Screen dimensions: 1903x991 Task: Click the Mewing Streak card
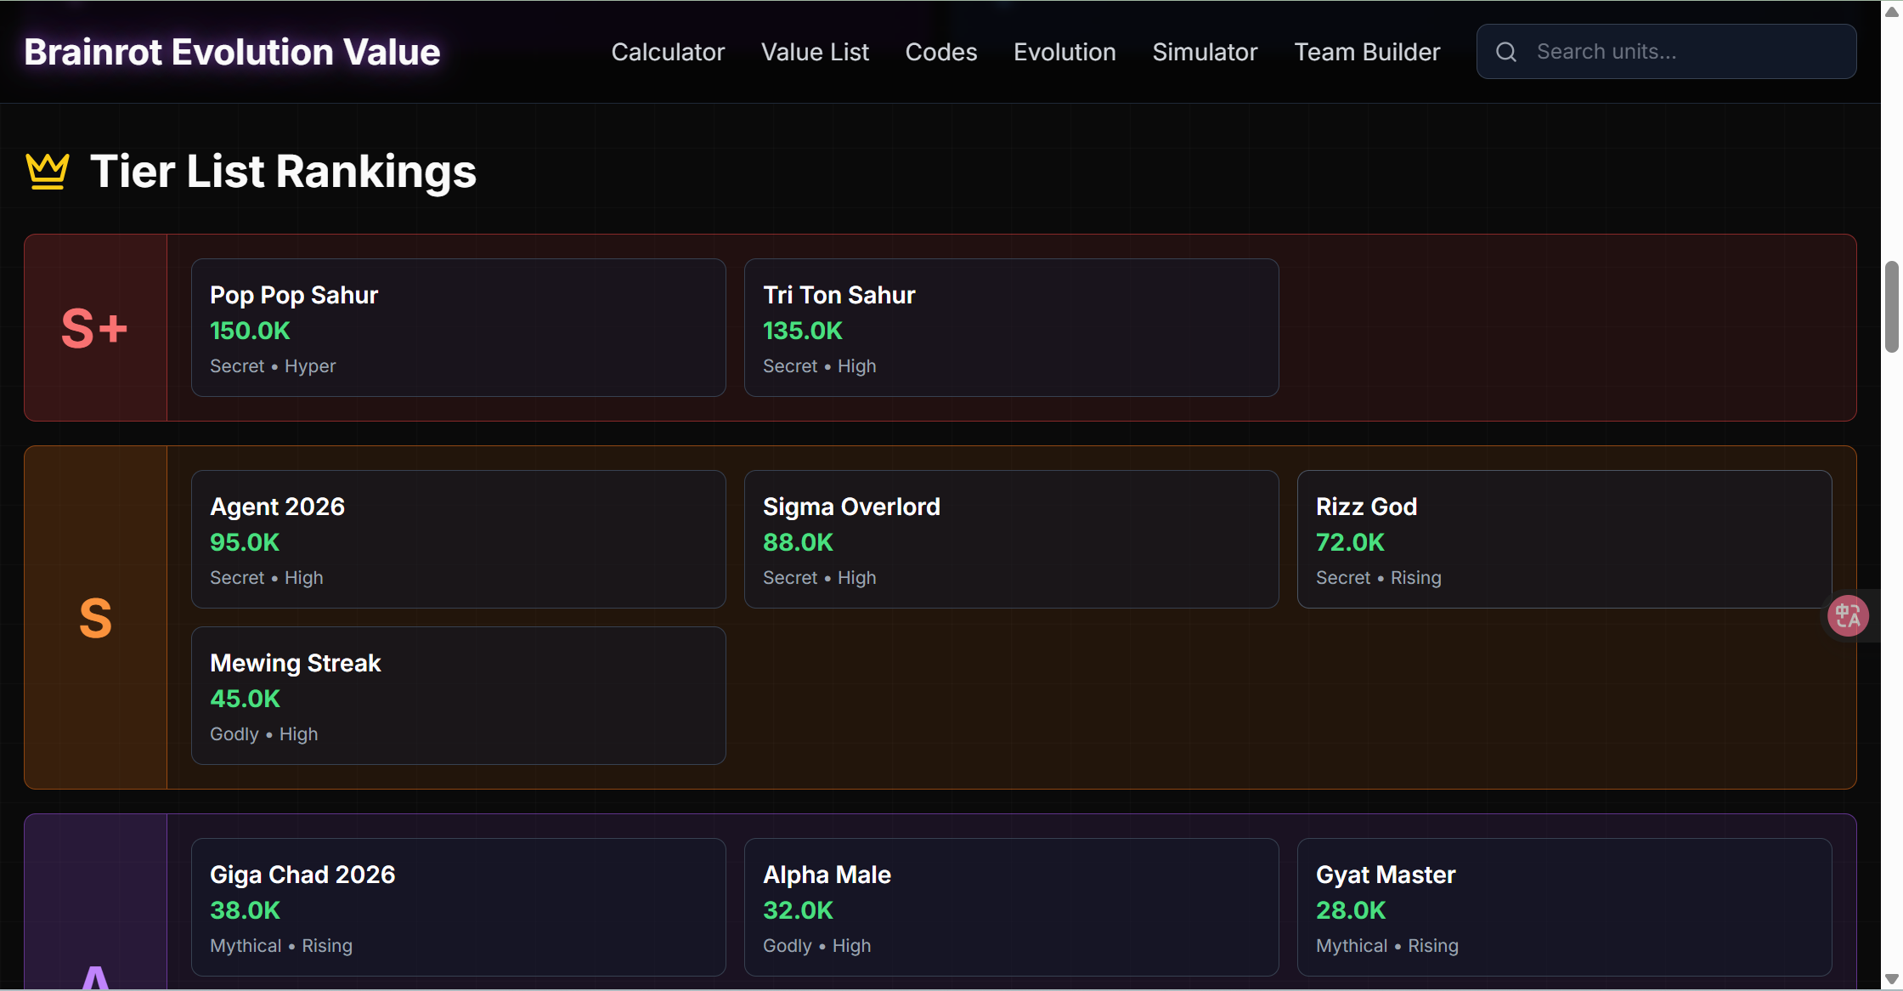pyautogui.click(x=459, y=695)
